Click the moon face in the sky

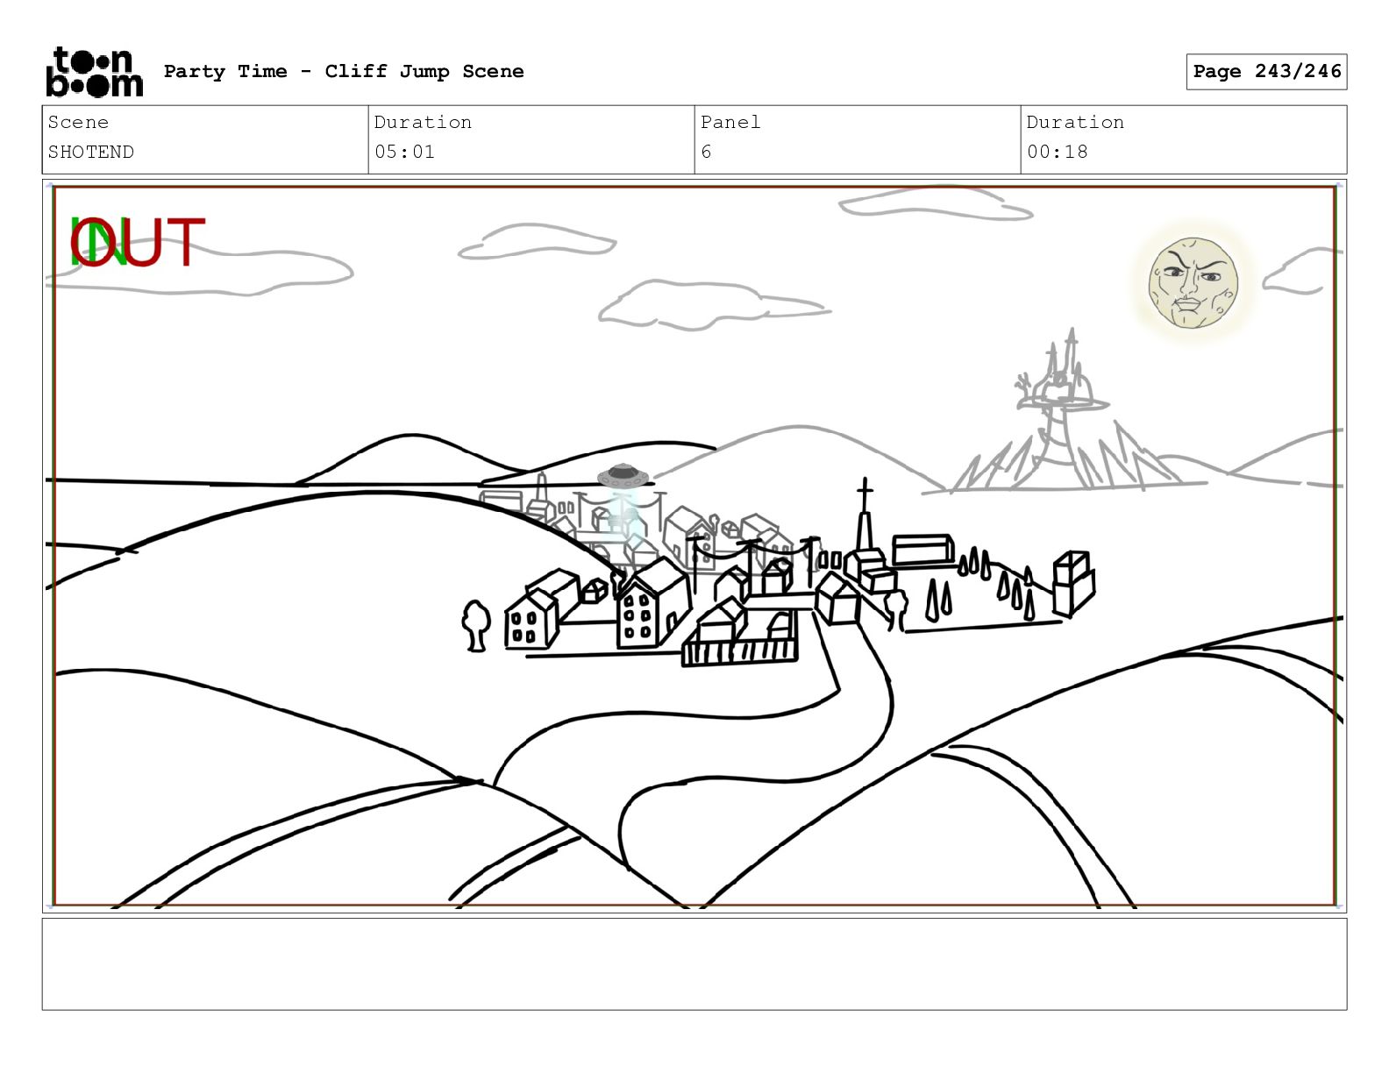pos(1193,282)
